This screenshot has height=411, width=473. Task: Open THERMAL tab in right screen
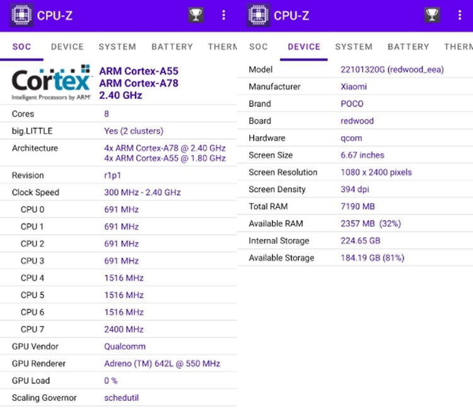tap(458, 47)
